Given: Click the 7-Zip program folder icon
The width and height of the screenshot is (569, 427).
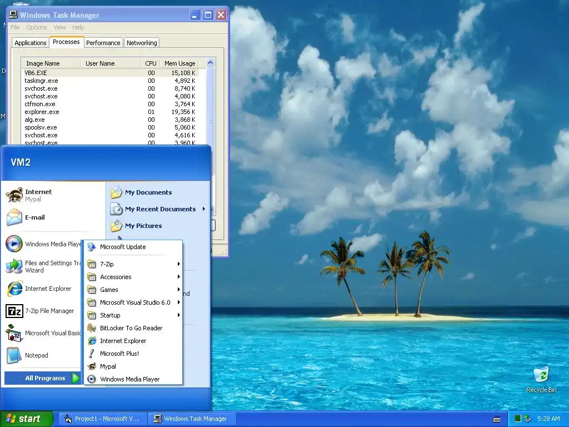Looking at the screenshot, I should [92, 264].
